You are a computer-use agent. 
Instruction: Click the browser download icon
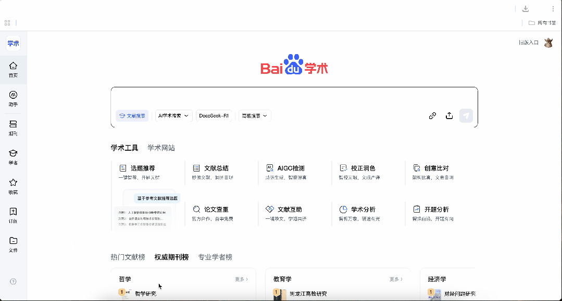point(526,9)
